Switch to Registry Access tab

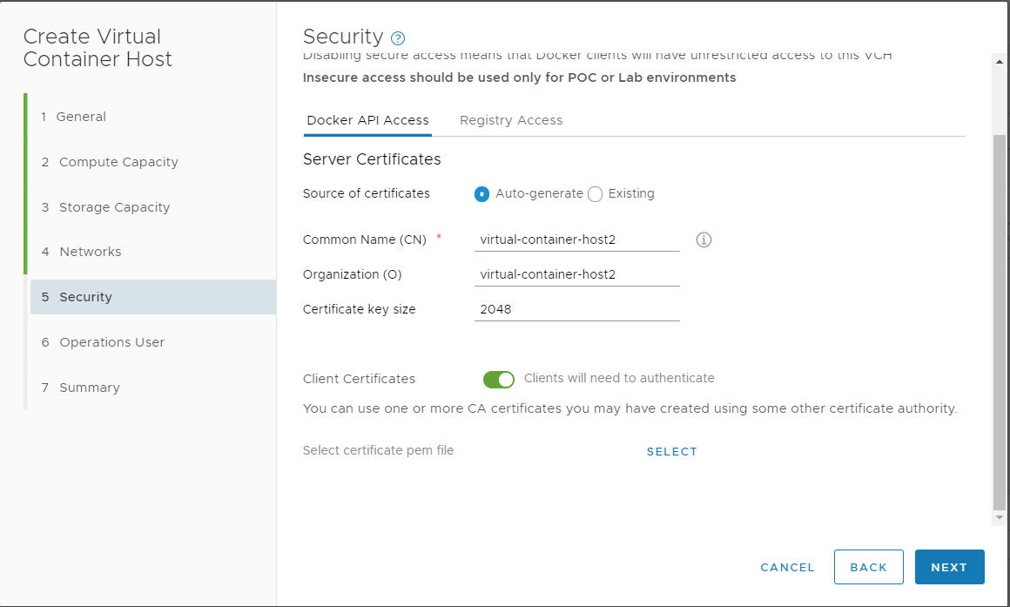[511, 120]
